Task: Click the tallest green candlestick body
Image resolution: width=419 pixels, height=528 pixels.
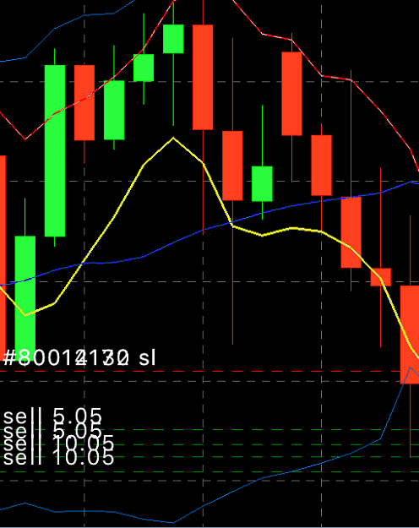Action: (55, 151)
